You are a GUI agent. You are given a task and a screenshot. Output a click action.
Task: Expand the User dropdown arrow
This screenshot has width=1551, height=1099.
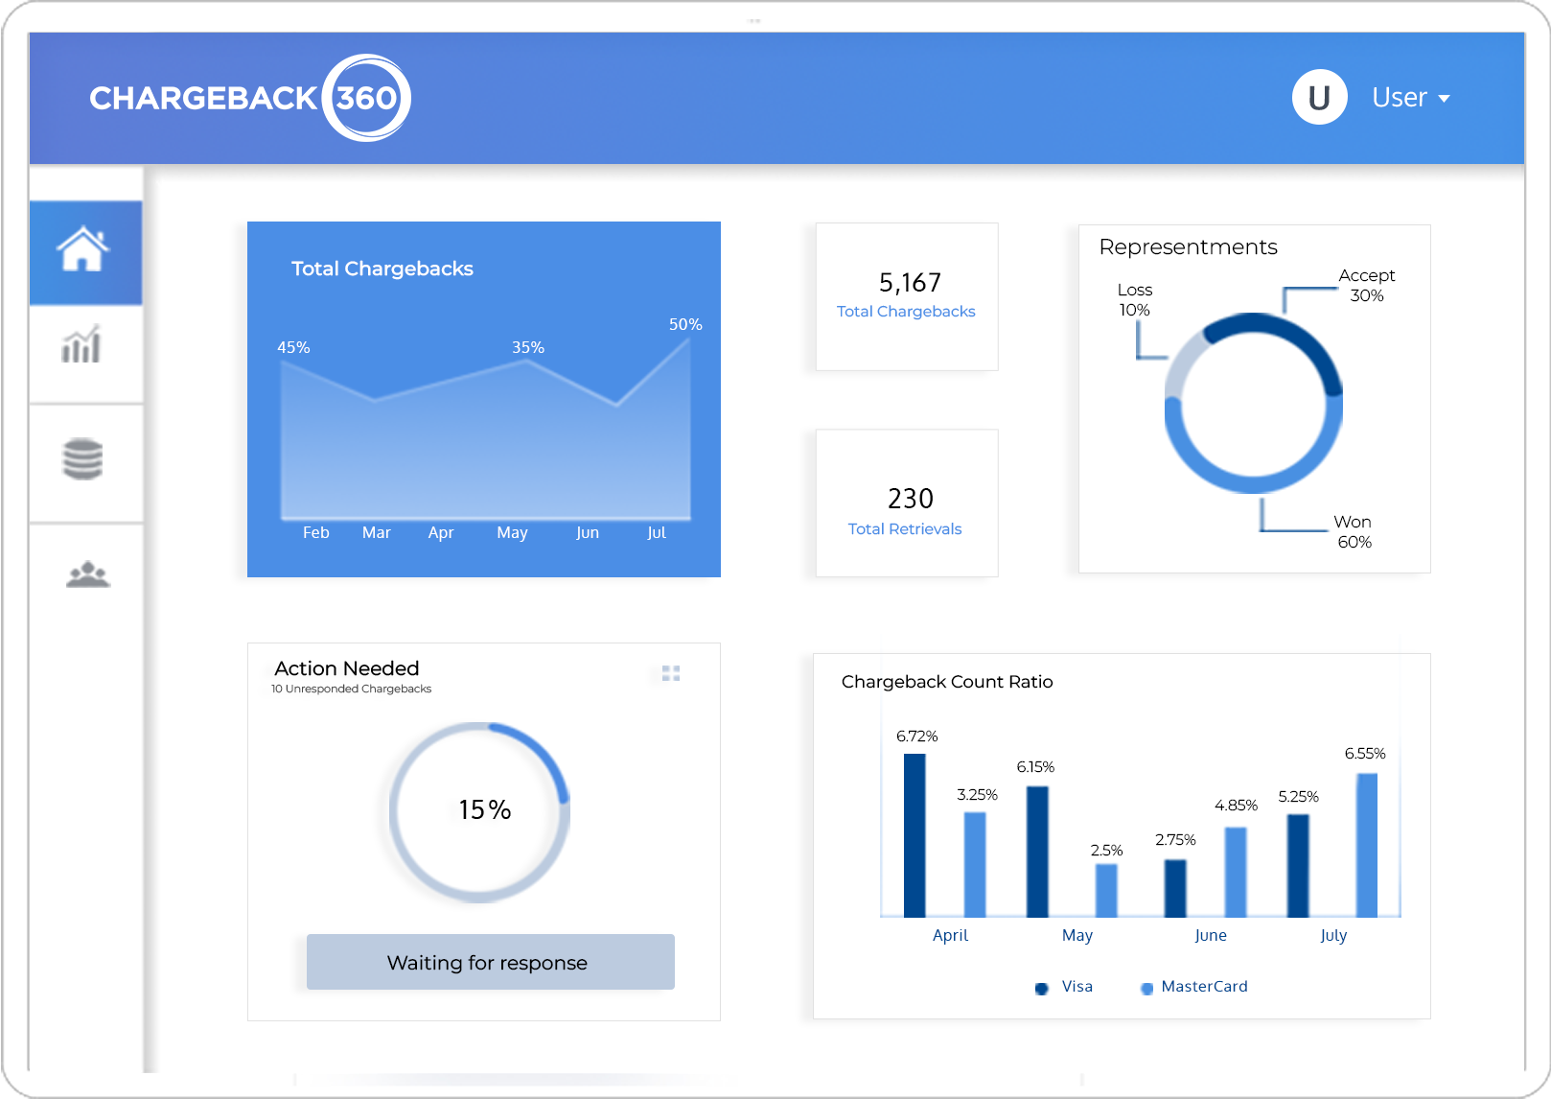click(1445, 99)
